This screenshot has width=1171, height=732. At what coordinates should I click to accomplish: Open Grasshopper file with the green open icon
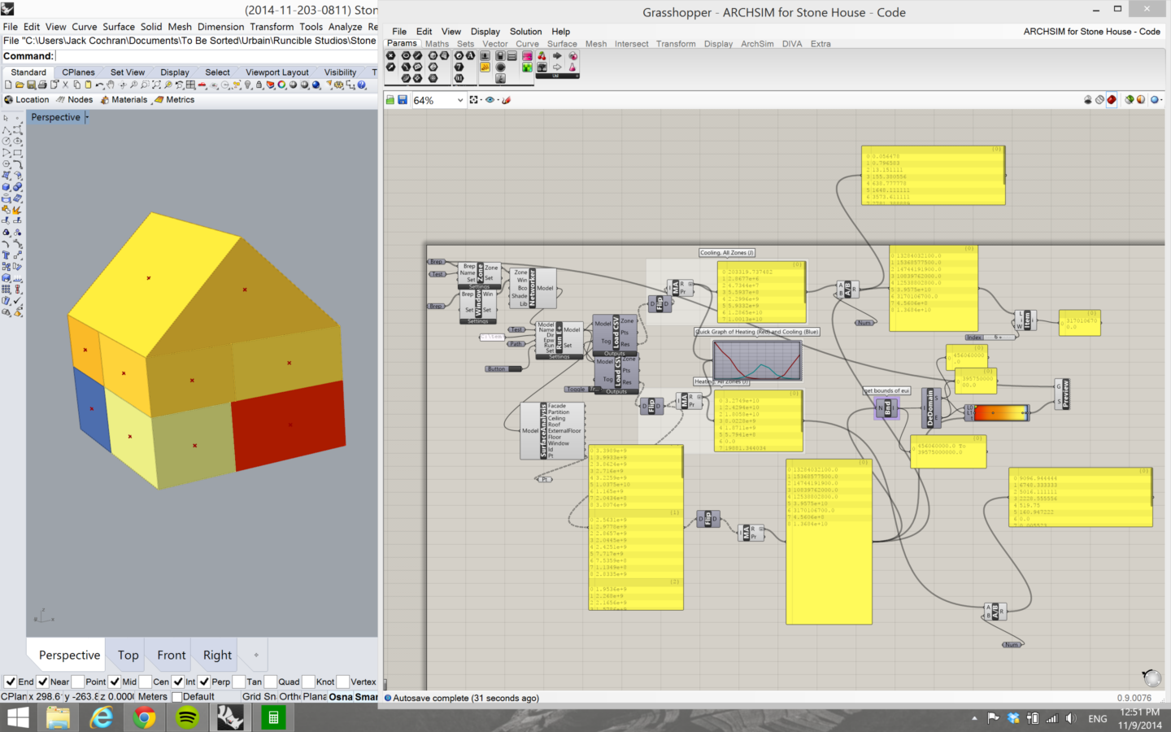click(x=390, y=100)
